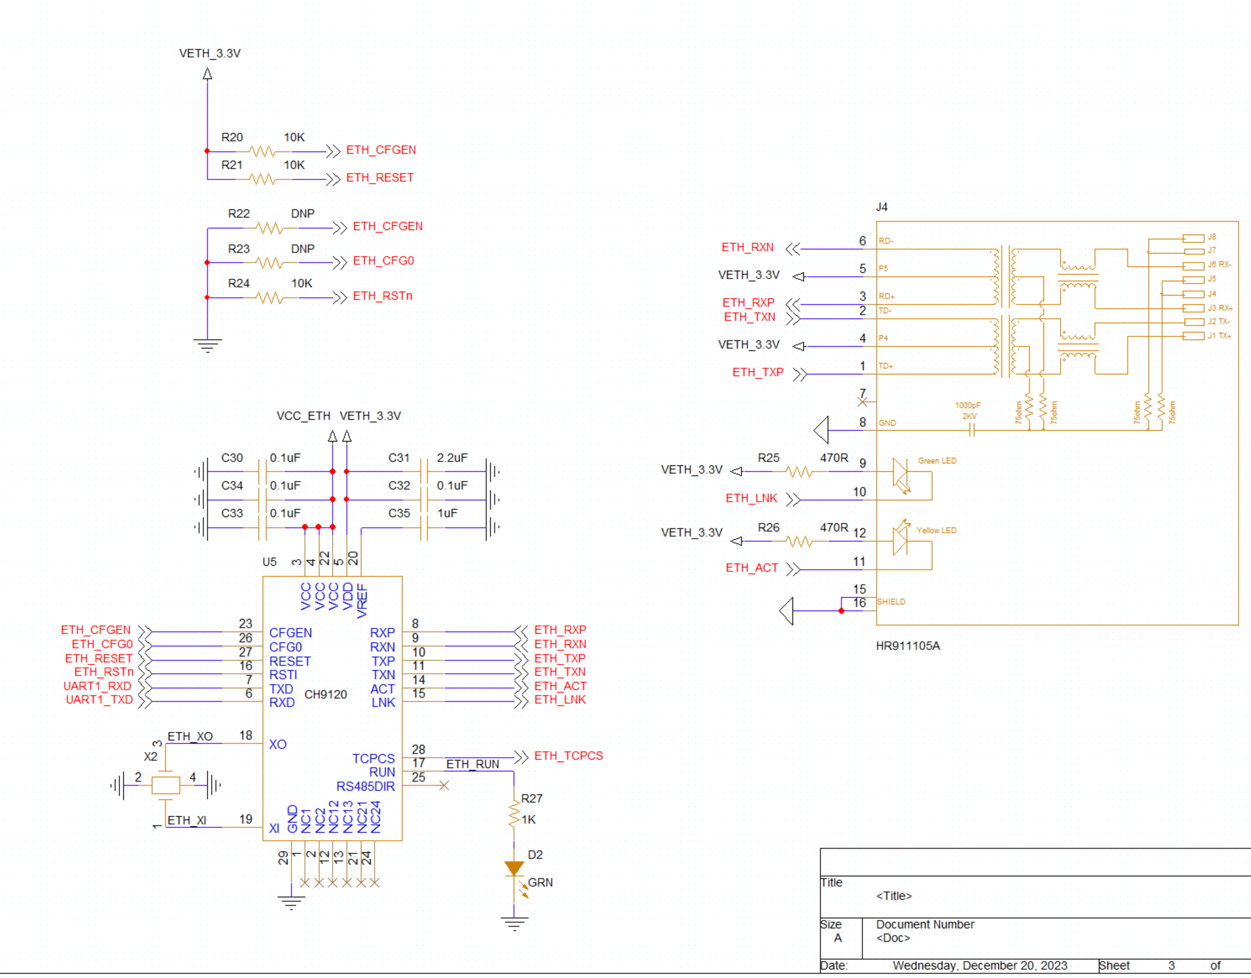Viewport: 1251px width, 978px height.
Task: Select the C30 capacitor symbol
Action: point(263,472)
